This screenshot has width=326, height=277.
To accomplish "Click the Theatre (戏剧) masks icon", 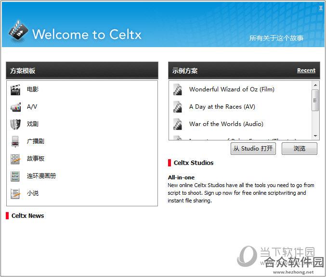I will [x=15, y=124].
